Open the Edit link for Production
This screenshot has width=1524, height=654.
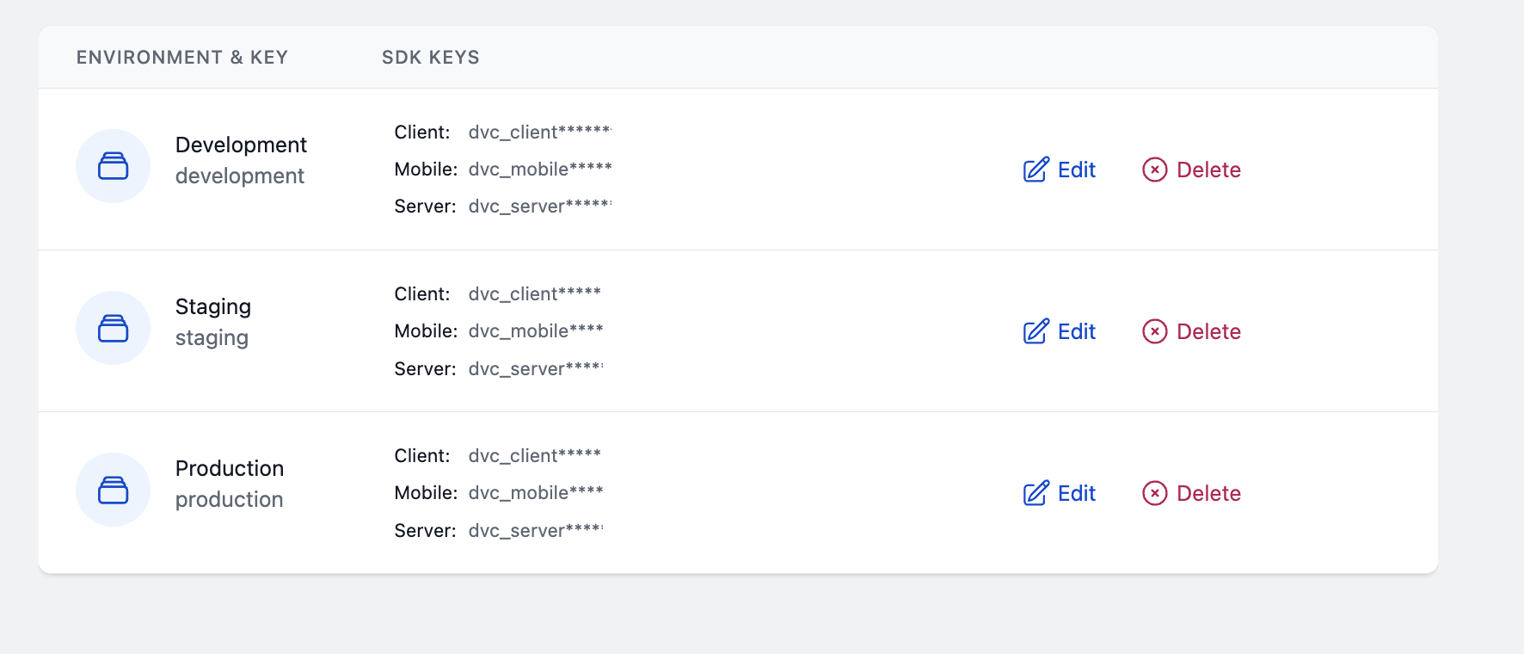1076,493
